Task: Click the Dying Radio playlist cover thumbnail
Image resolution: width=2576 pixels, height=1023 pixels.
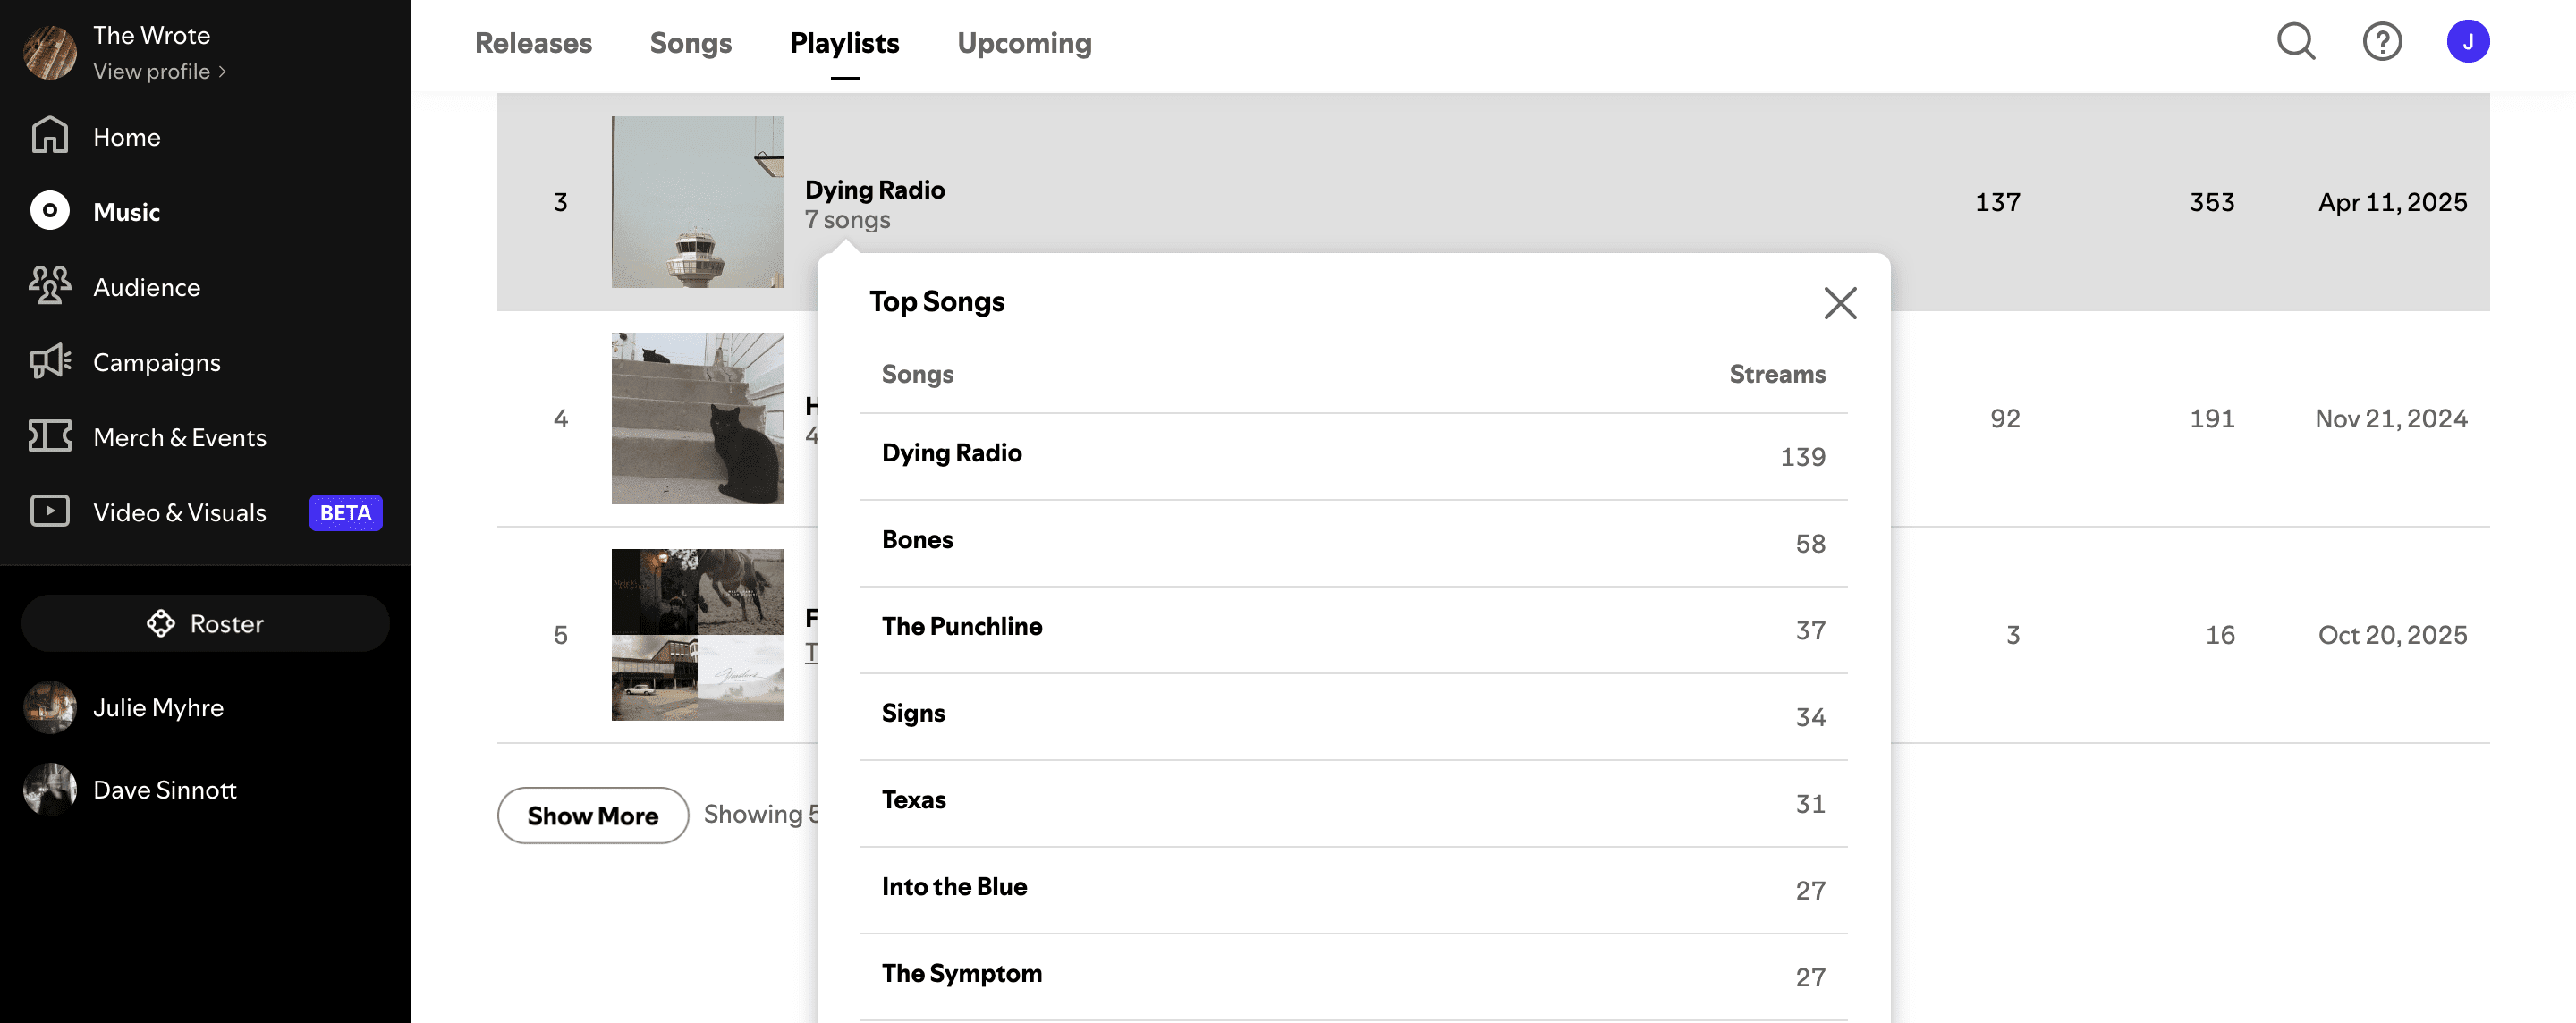Action: [697, 202]
